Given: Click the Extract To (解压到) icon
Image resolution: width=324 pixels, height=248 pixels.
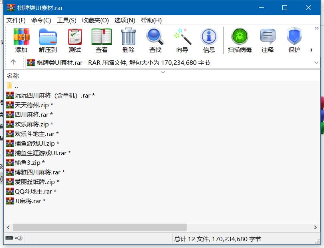Looking at the screenshot, I should 48,41.
